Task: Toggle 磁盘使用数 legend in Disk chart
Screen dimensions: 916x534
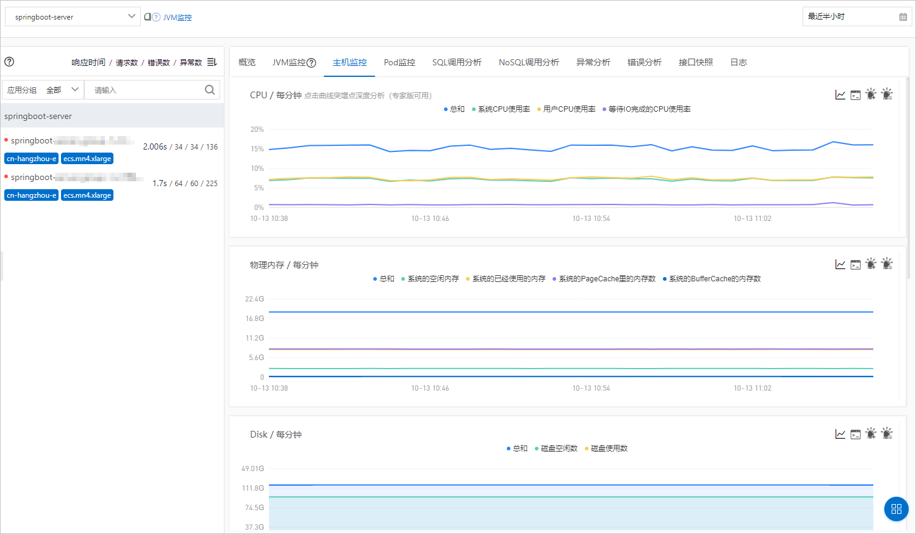Action: (606, 449)
